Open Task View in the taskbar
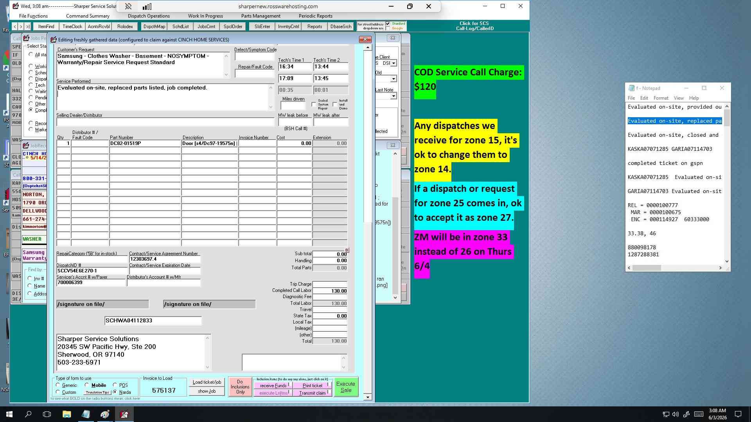The width and height of the screenshot is (751, 422). click(47, 414)
